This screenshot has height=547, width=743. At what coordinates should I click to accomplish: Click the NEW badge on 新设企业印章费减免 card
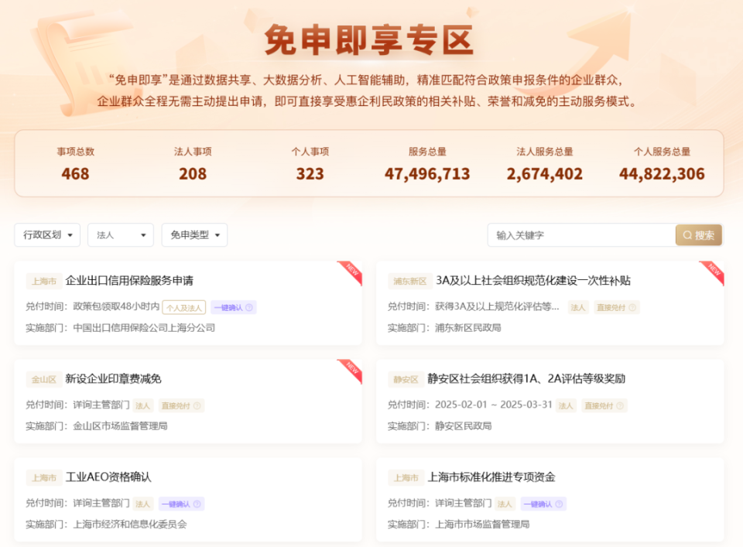pyautogui.click(x=351, y=369)
